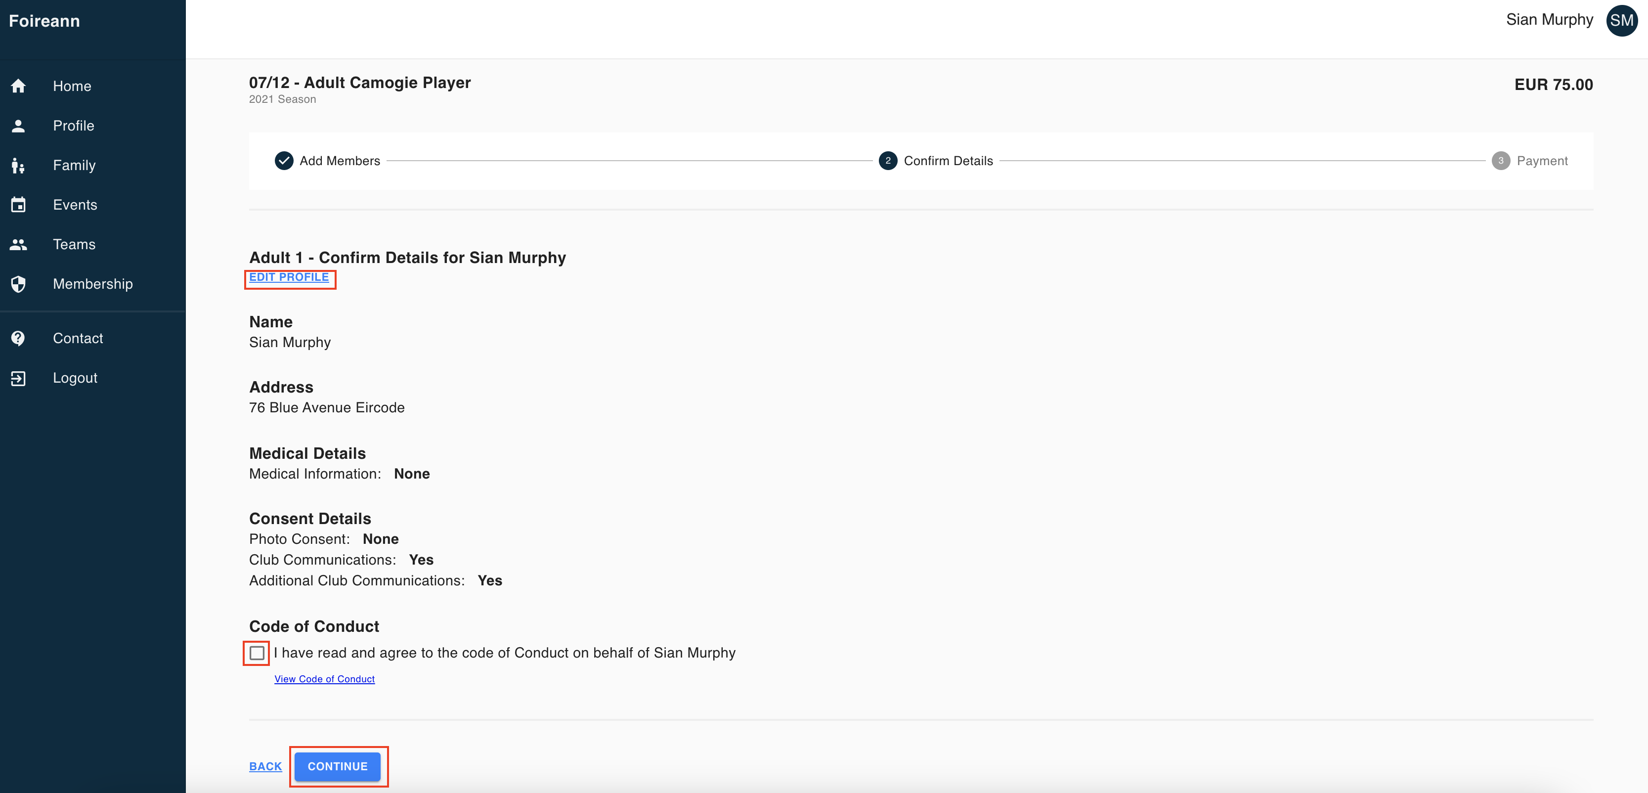Open the Home menu item
The image size is (1648, 793).
point(93,86)
